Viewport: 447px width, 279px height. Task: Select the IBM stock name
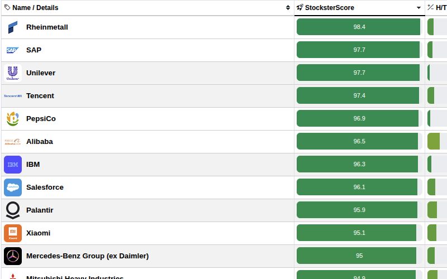point(33,165)
